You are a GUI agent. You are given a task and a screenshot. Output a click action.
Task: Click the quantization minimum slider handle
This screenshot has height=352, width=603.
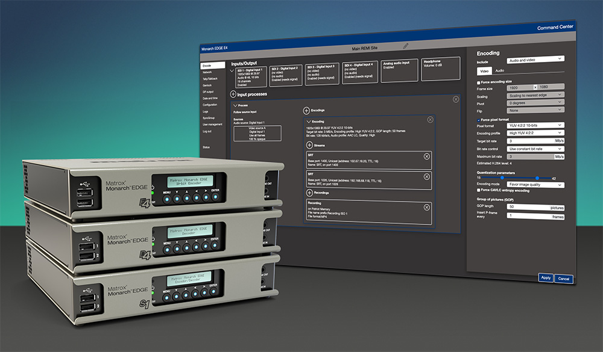[502, 178]
